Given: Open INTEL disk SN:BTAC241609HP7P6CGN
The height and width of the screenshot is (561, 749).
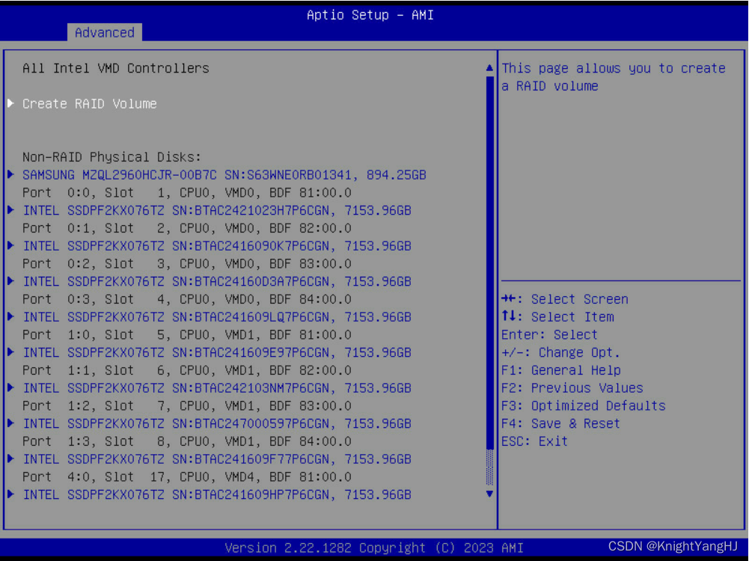Looking at the screenshot, I should 217,494.
